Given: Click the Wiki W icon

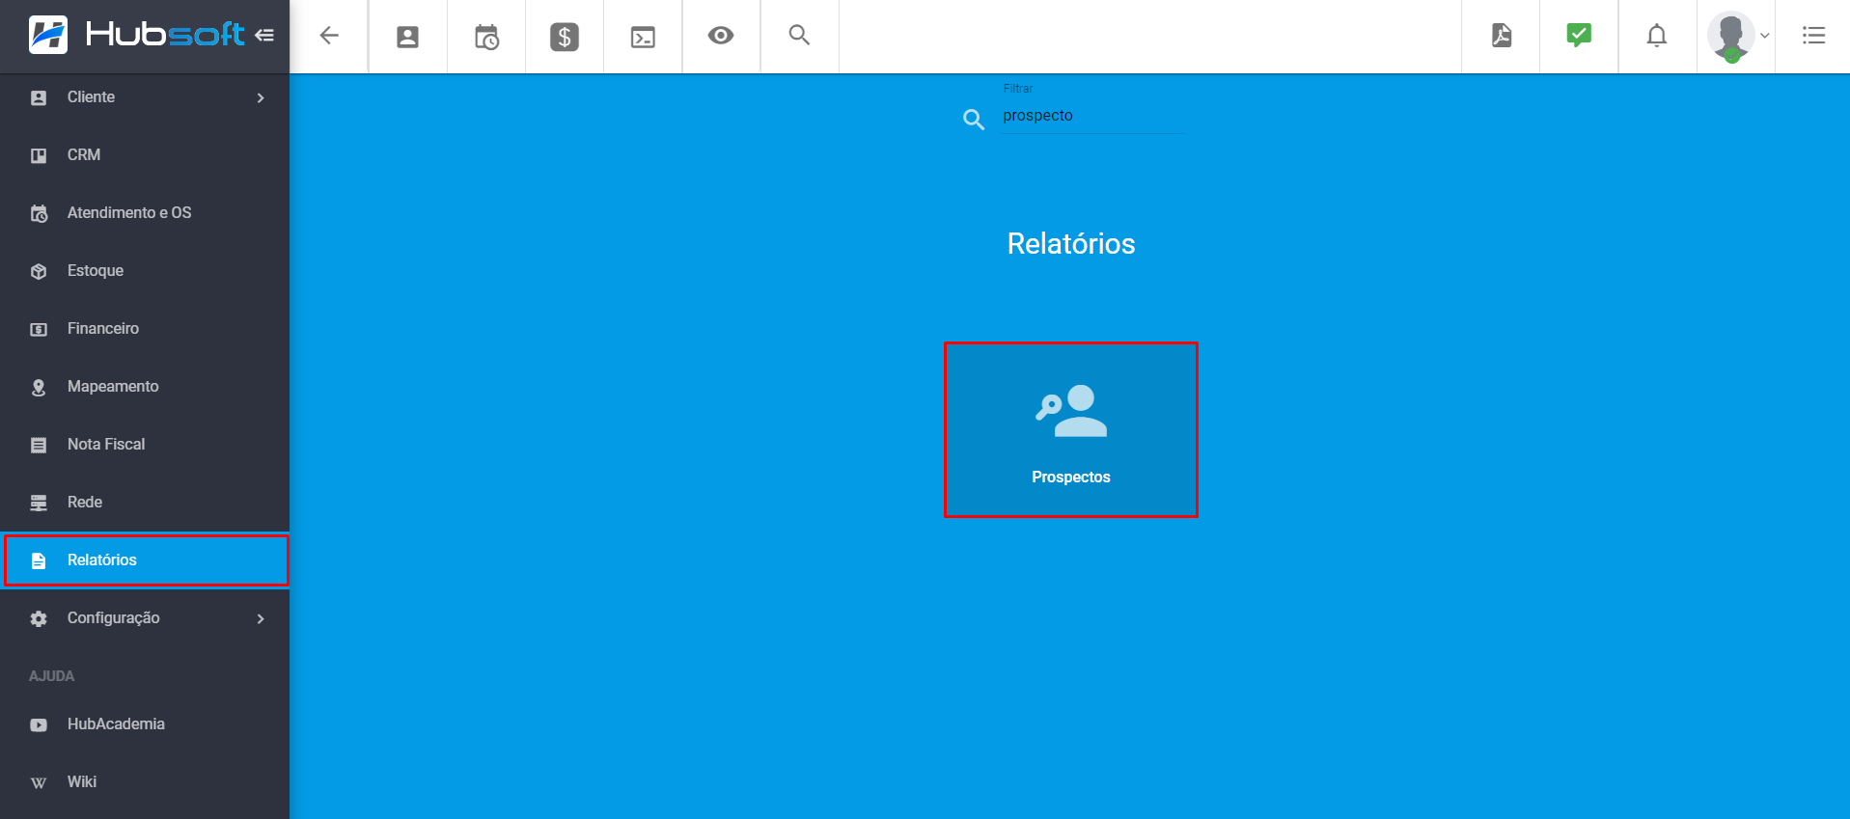Looking at the screenshot, I should point(39,782).
